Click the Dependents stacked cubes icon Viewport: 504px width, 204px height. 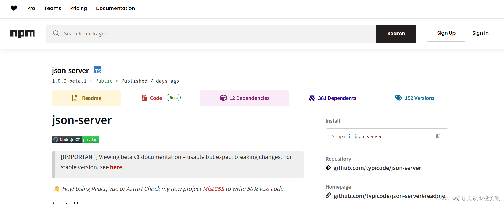[x=312, y=98]
